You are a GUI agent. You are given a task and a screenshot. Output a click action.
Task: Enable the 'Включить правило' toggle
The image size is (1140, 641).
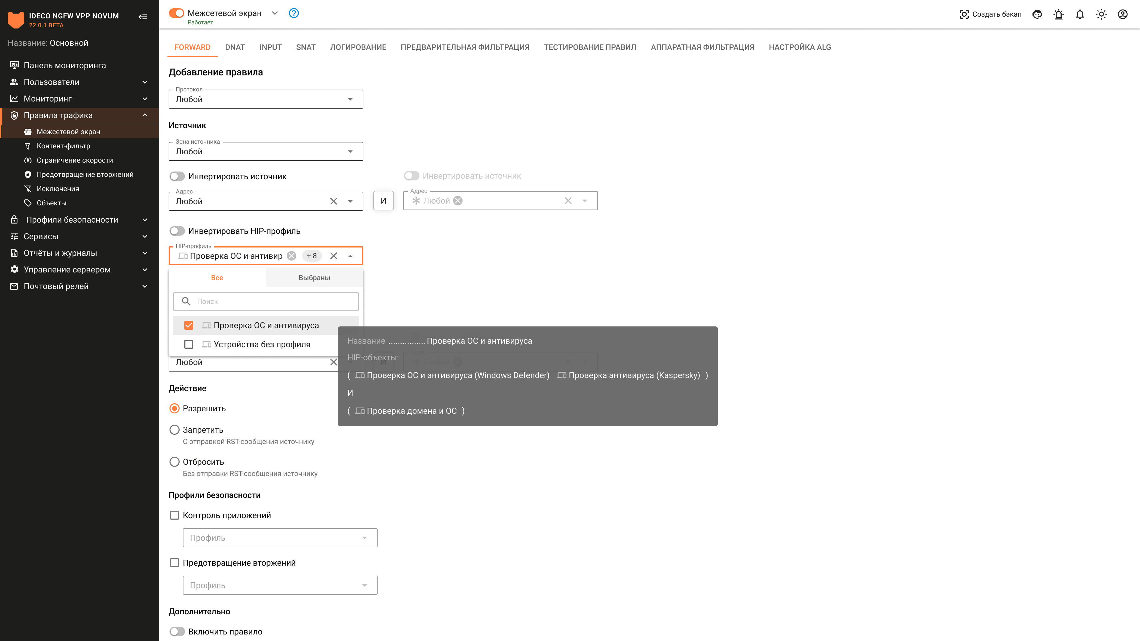pos(177,631)
